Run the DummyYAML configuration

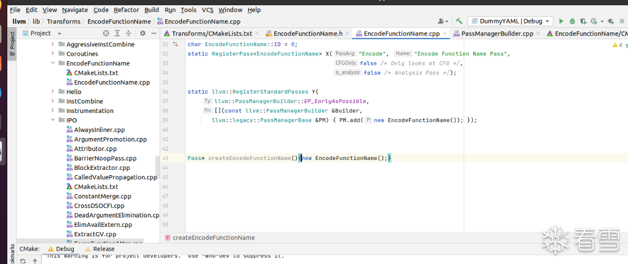click(562, 21)
